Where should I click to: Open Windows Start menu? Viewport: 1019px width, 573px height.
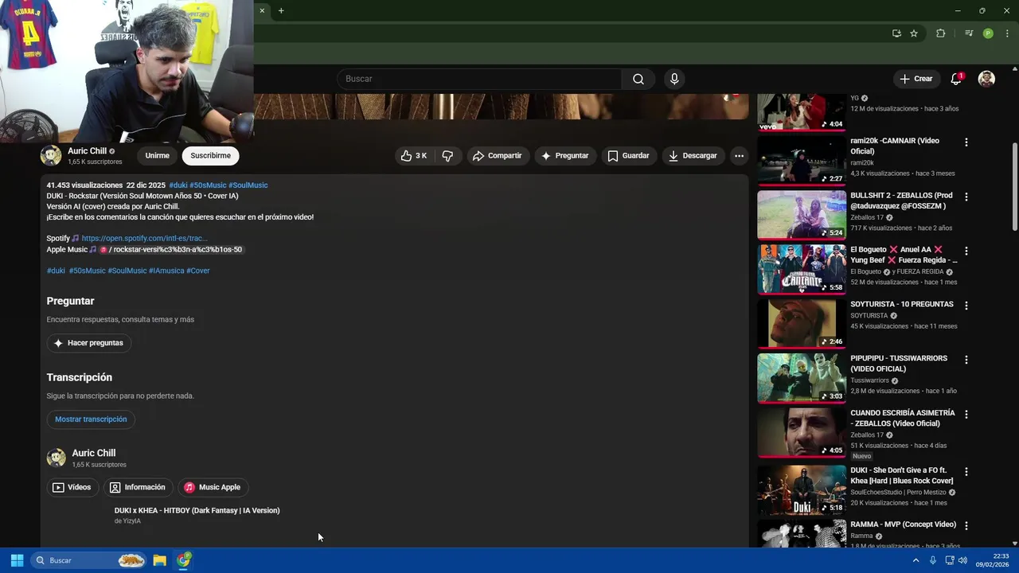tap(17, 560)
